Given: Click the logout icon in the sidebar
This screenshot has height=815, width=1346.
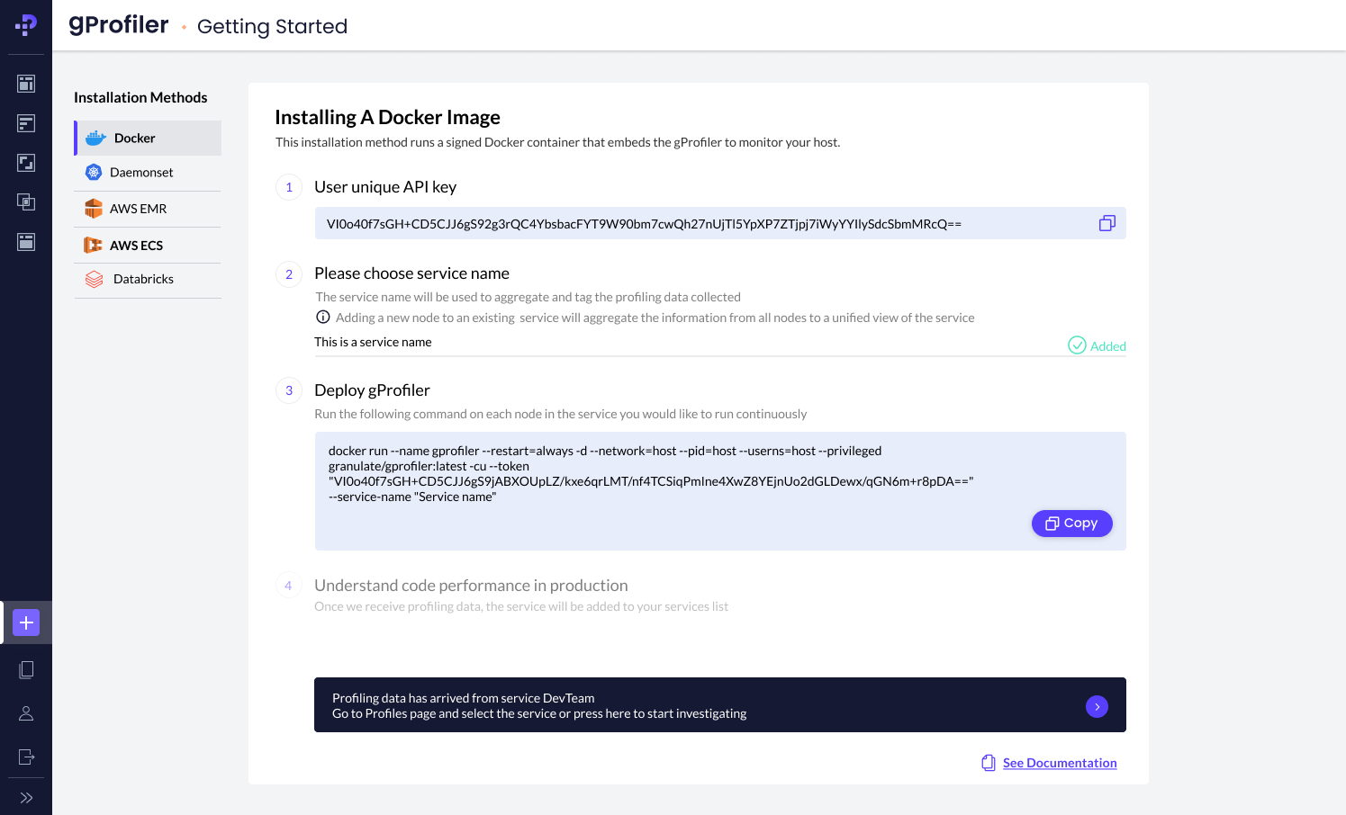Looking at the screenshot, I should [x=26, y=757].
